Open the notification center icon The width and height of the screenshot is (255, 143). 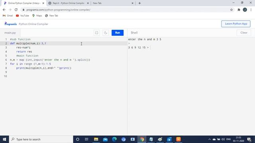(x=249, y=139)
